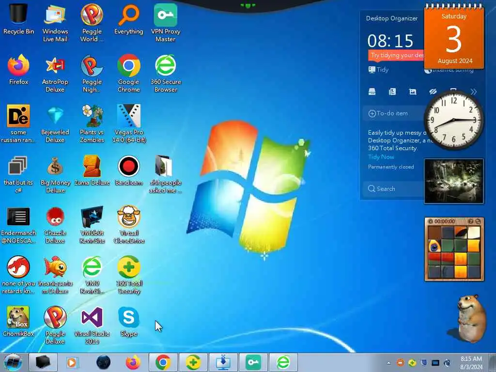Select the VM0 KevinSi... browser shortcut icon
The height and width of the screenshot is (372, 496).
pos(92,275)
